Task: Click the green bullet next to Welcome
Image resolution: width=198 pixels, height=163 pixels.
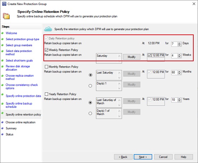Action: [2, 33]
